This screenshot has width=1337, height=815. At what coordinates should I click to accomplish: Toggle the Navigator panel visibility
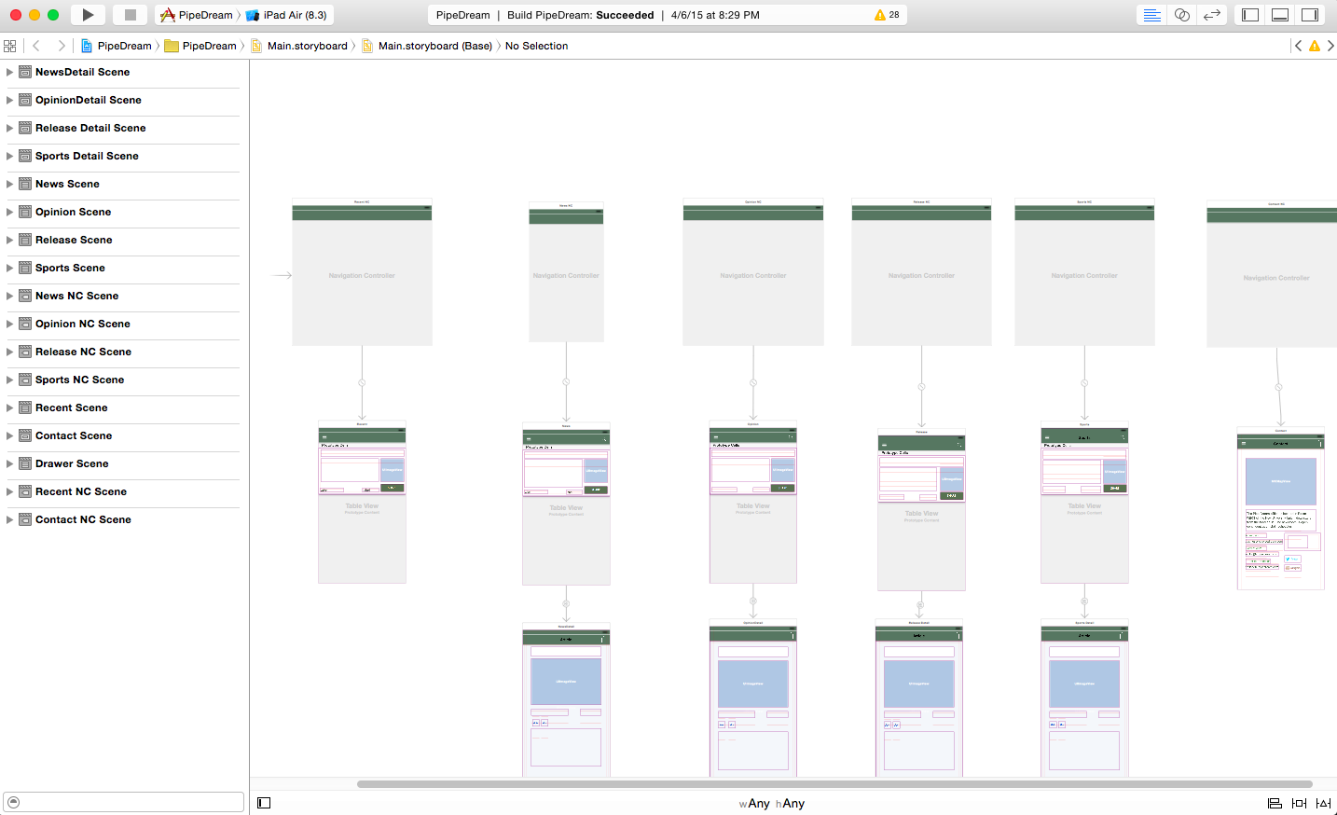[x=1250, y=15]
